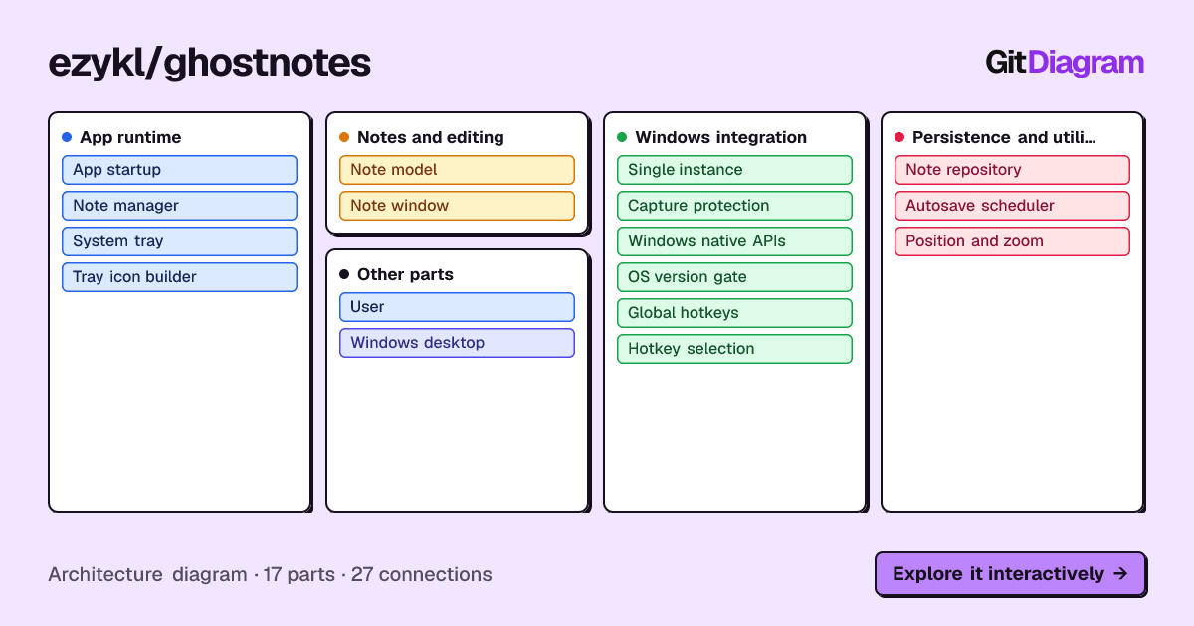Select the Capture protection node

(734, 206)
